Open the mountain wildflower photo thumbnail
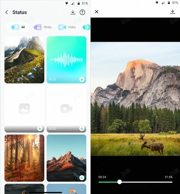 coord(24,60)
